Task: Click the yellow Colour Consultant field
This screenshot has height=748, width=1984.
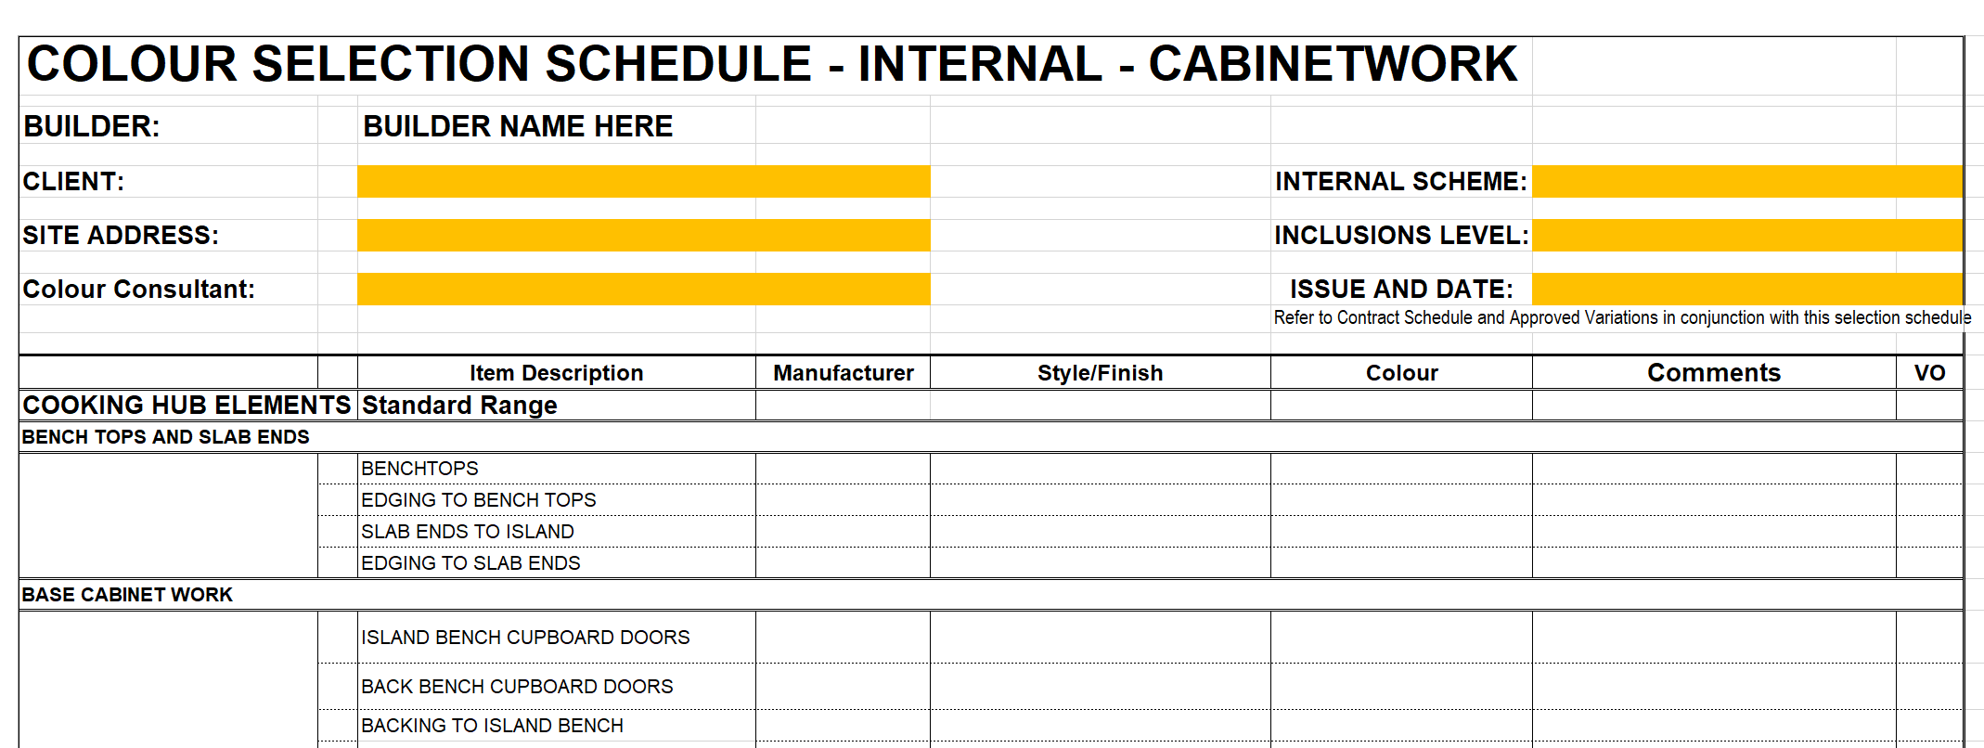Action: [x=643, y=290]
